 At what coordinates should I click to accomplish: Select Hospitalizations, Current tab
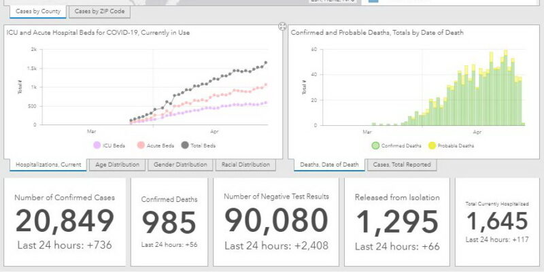click(x=48, y=165)
